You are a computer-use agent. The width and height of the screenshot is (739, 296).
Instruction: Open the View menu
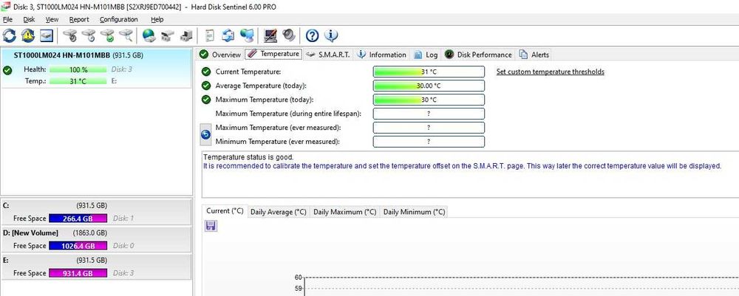tap(52, 19)
